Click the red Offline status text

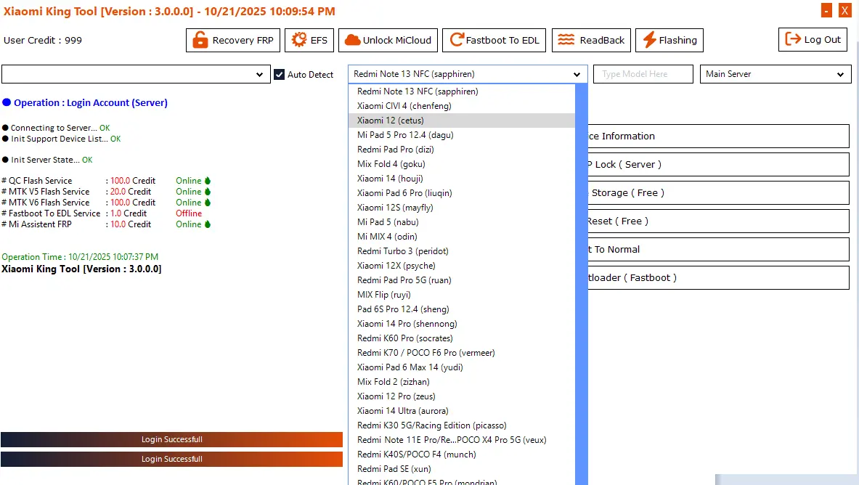click(x=189, y=213)
